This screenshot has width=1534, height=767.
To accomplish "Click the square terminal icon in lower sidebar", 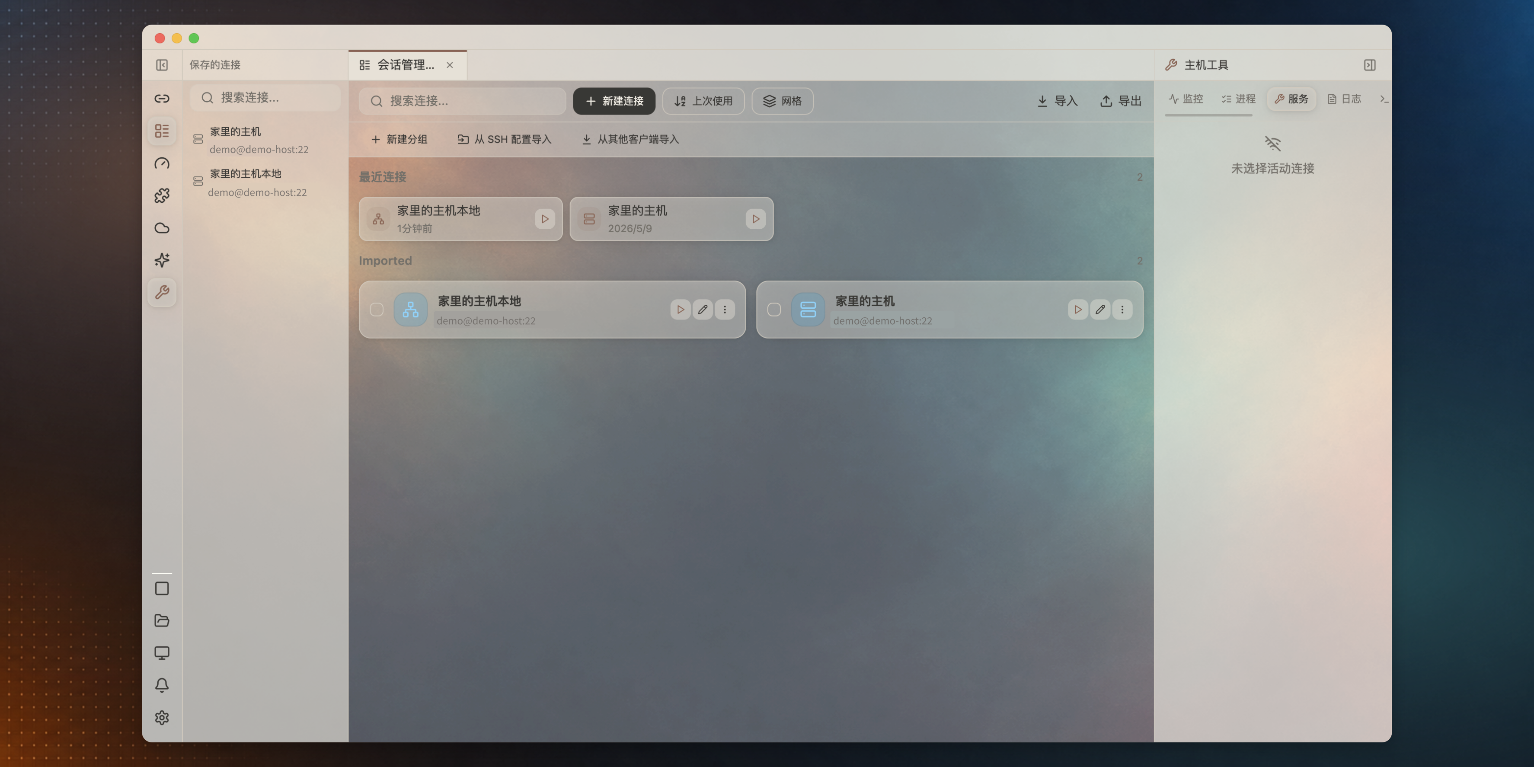I will click(x=162, y=588).
